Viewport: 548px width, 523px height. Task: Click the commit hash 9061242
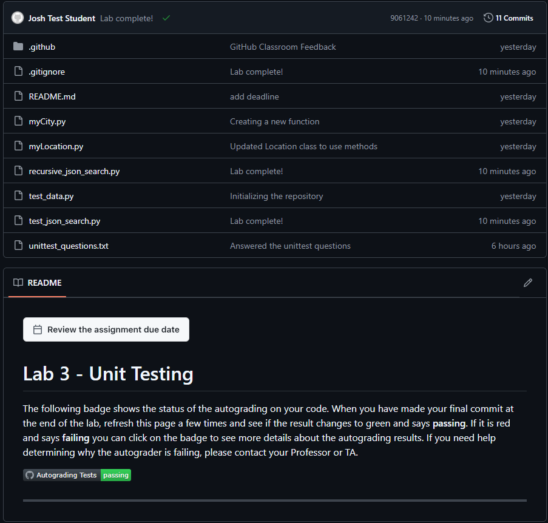pos(404,18)
